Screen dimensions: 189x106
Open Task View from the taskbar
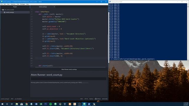tap(12, 104)
